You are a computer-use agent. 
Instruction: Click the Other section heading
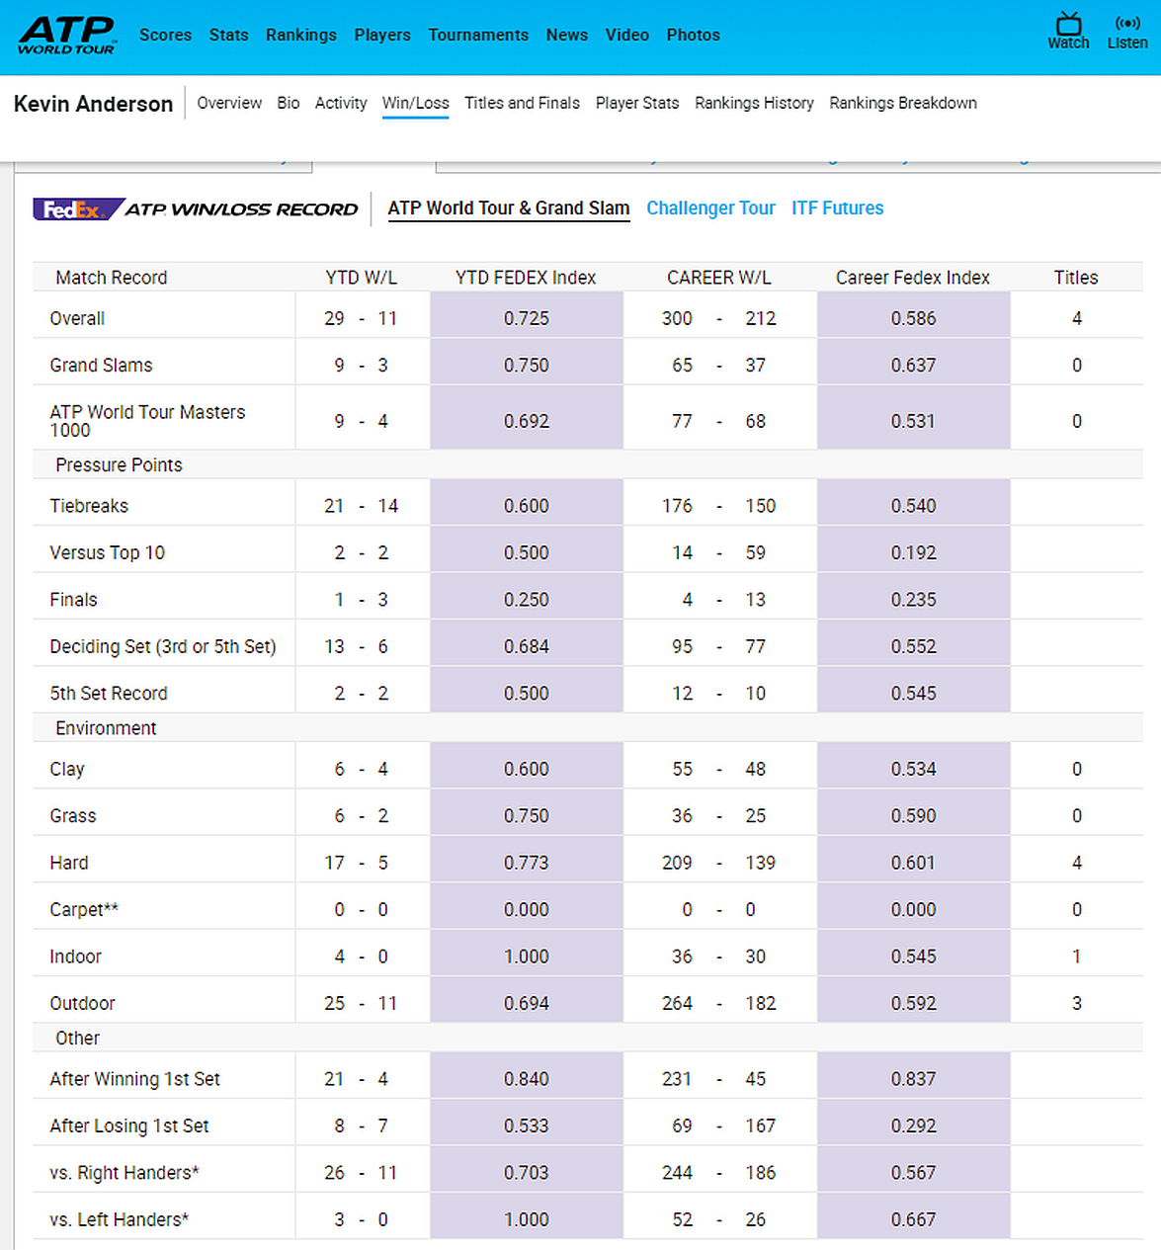(77, 1039)
